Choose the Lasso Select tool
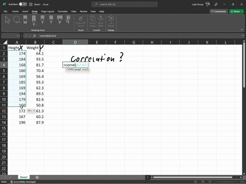246x184 pixels. coord(17,20)
